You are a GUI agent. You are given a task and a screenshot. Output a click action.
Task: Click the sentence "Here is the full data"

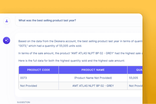72,60
